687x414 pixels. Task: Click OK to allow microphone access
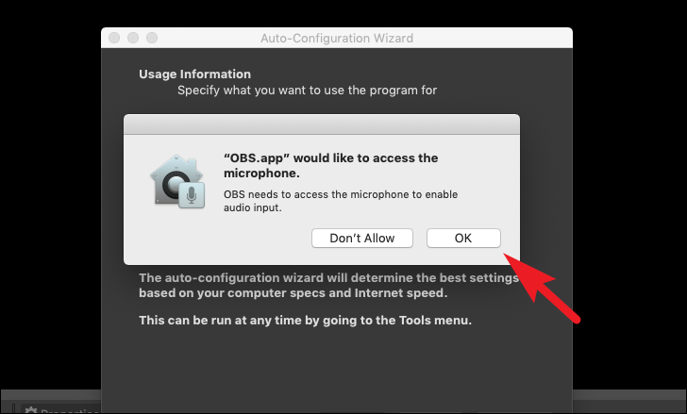[x=463, y=238]
